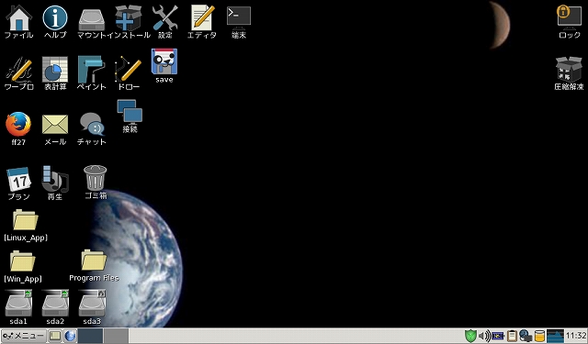588x344 pixels.
Task: Click the blue battery tray icon
Action: (x=498, y=336)
